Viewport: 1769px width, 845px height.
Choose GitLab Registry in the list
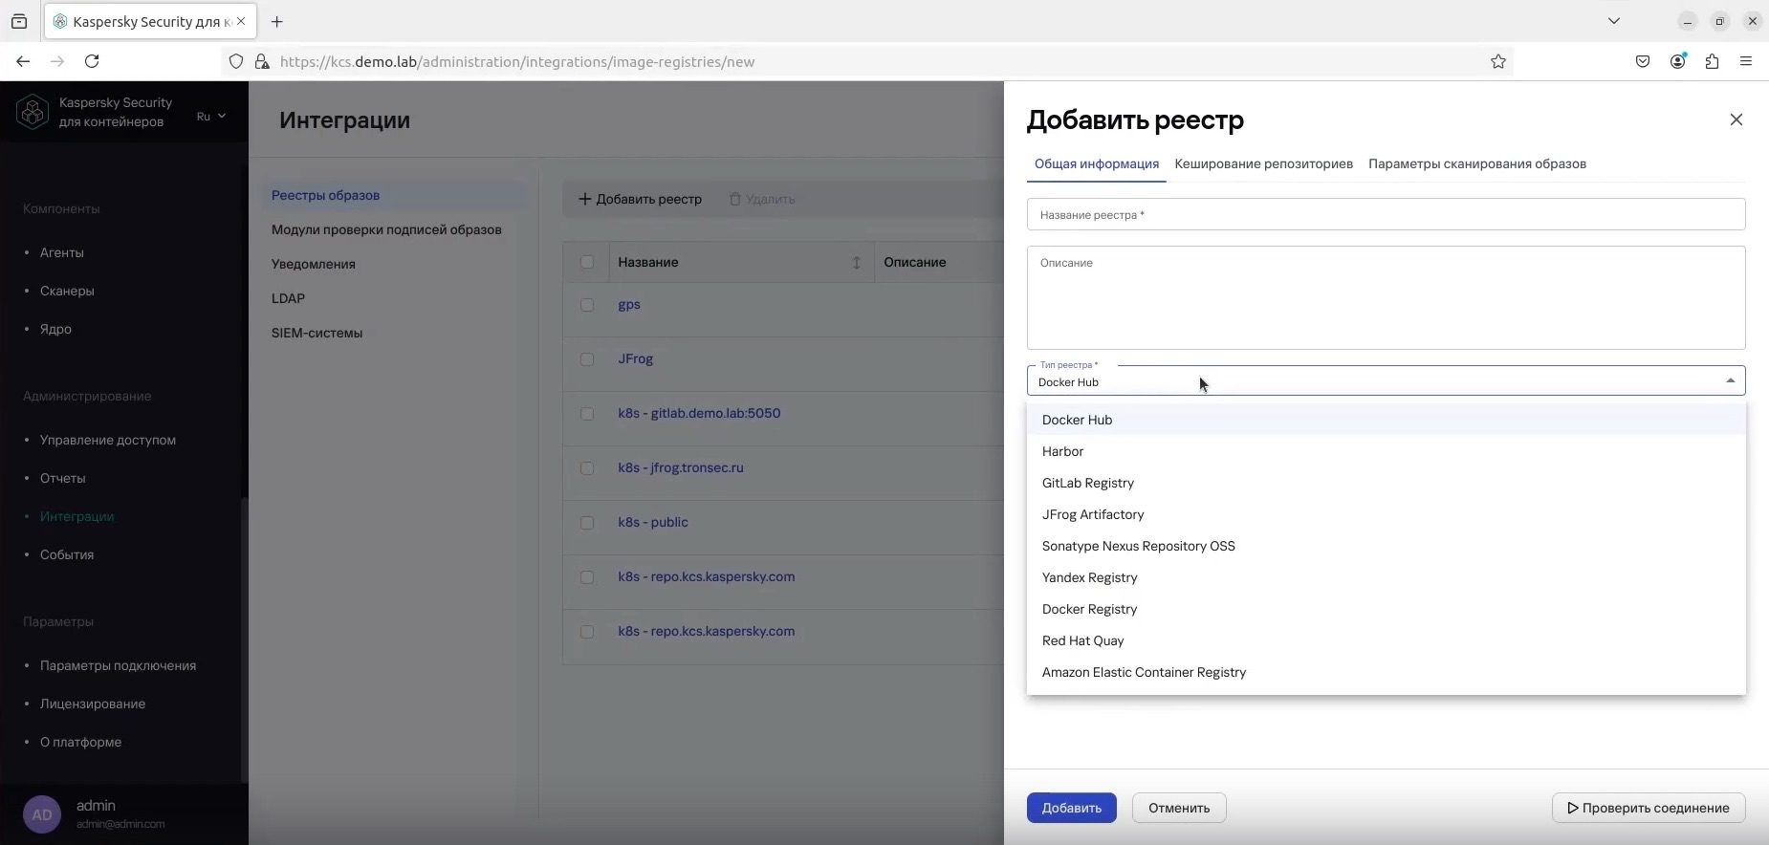click(1386, 483)
